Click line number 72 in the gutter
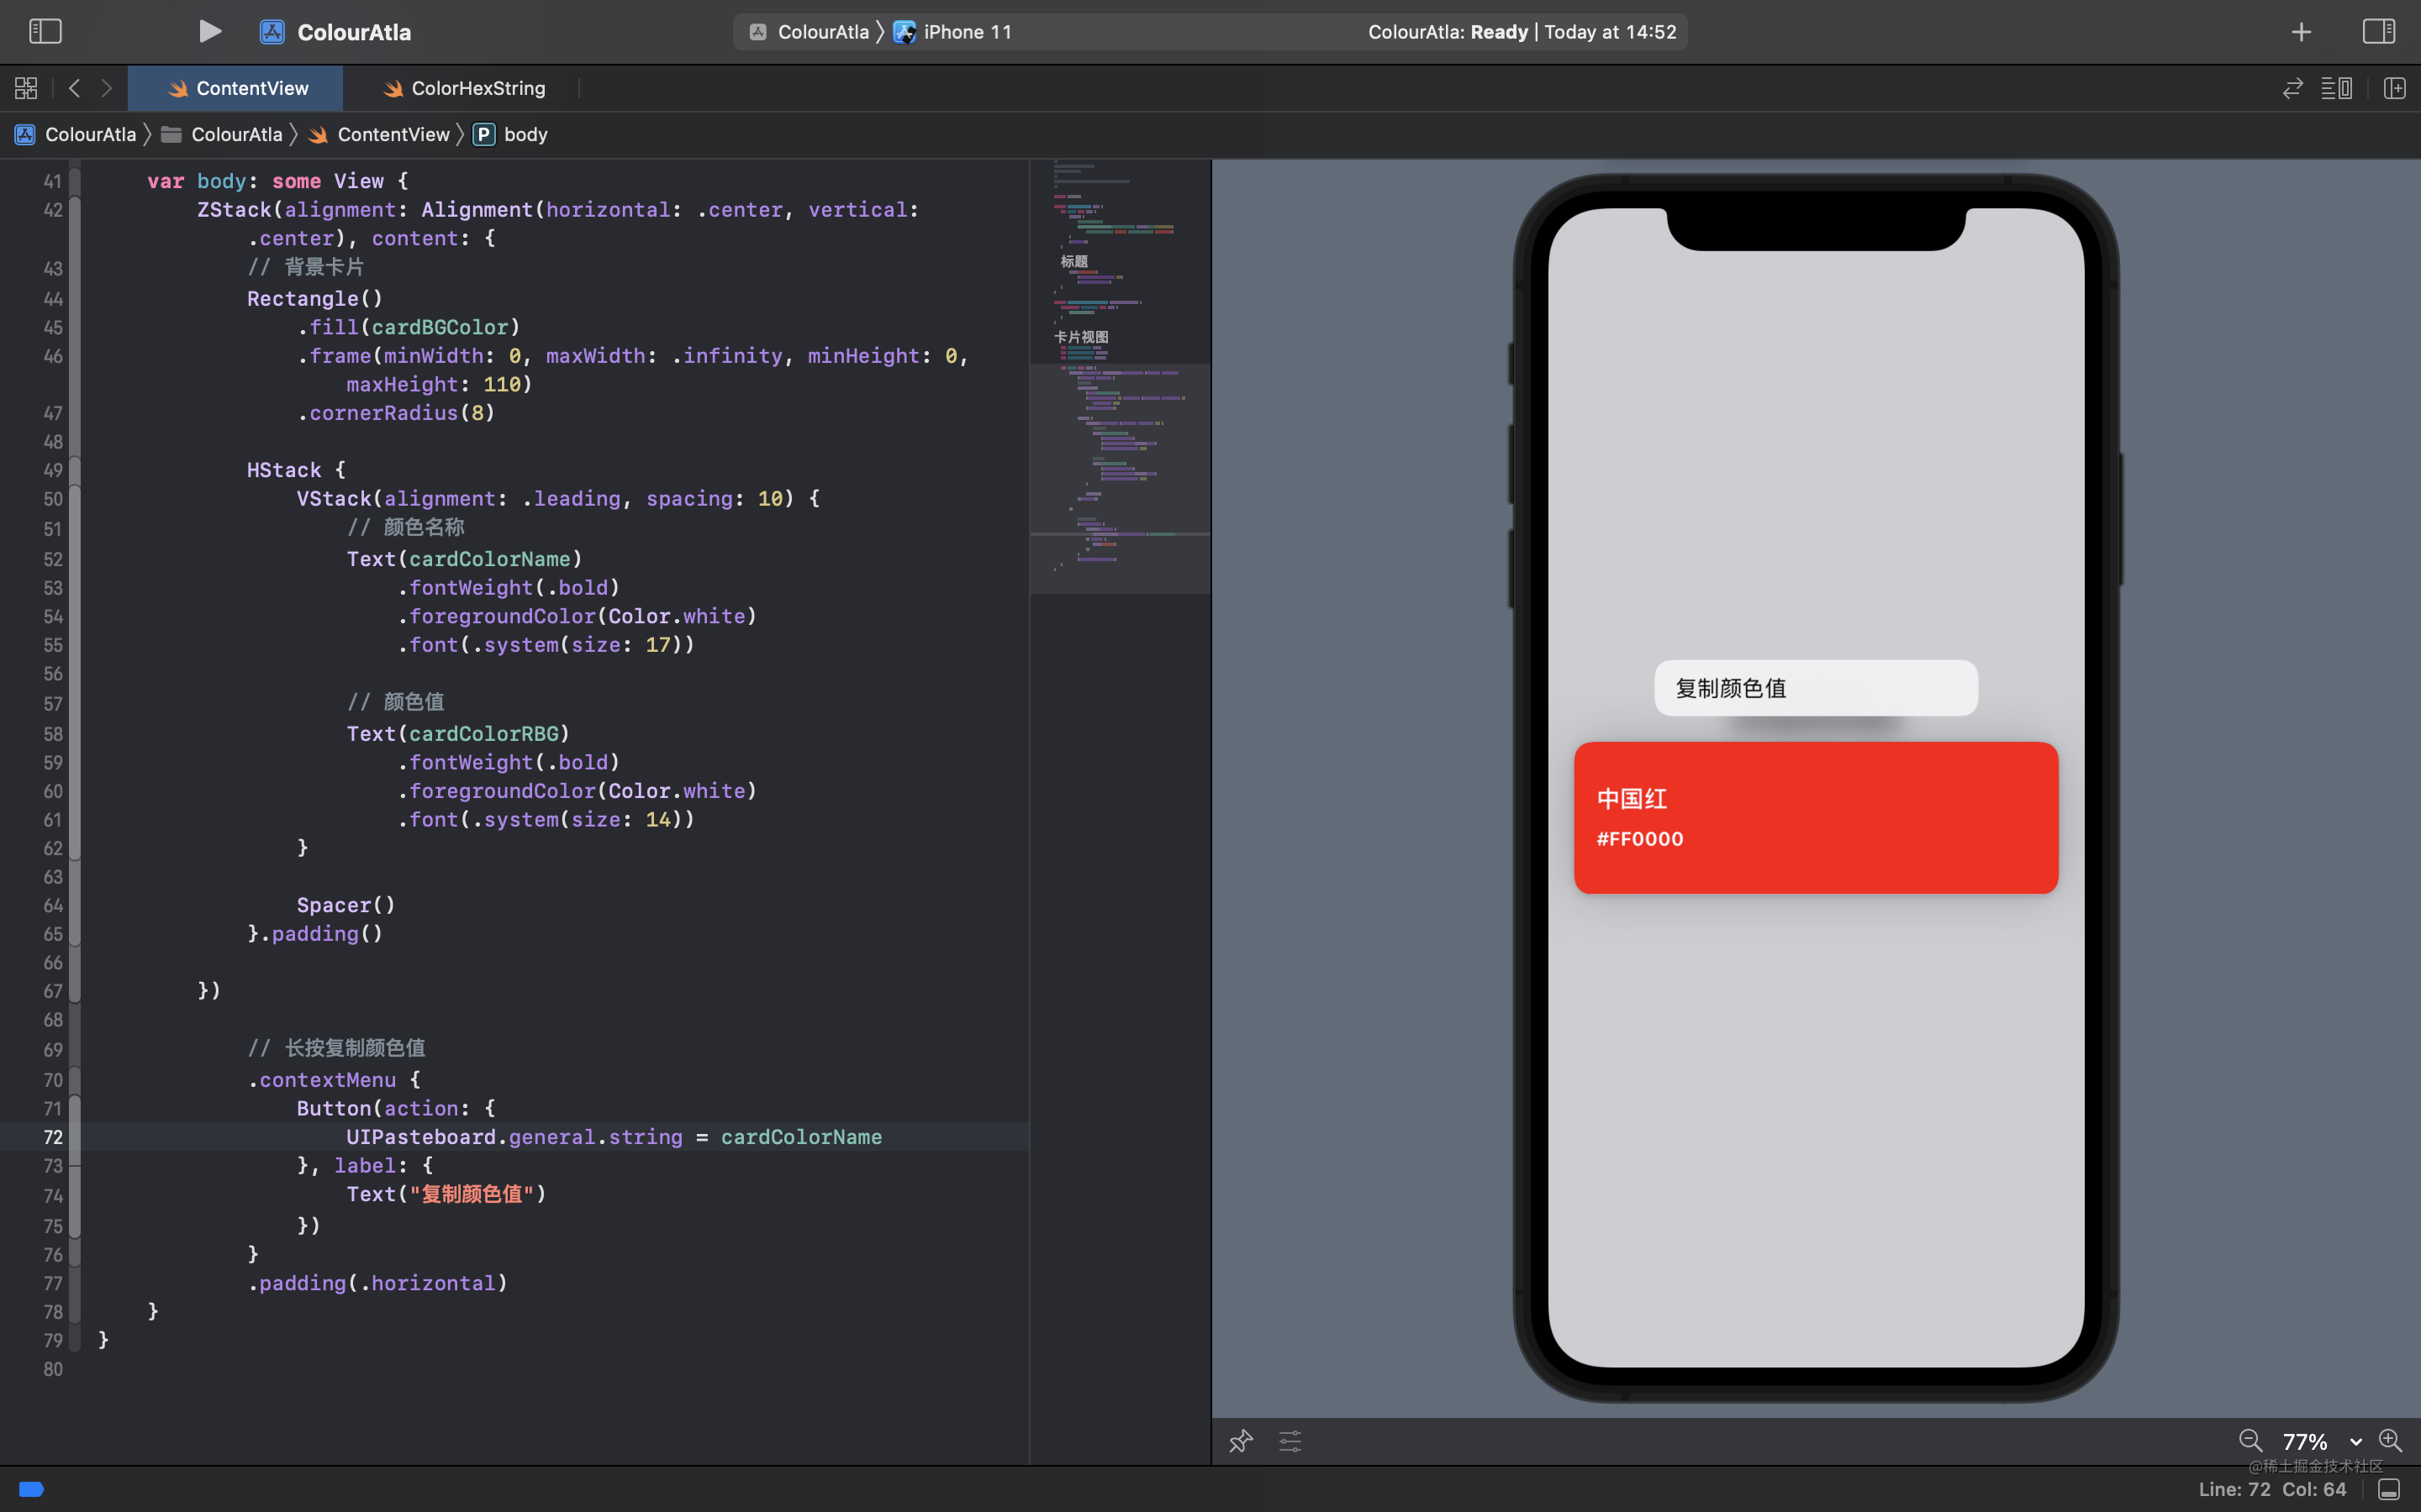Image resolution: width=2421 pixels, height=1512 pixels. click(x=53, y=1137)
